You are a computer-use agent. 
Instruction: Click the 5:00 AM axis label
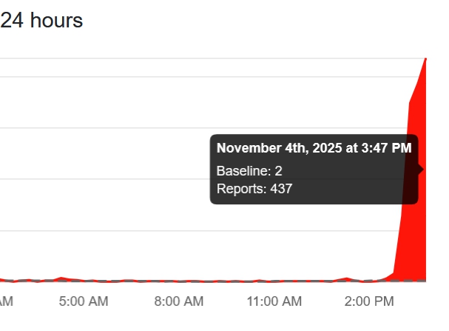pos(84,301)
